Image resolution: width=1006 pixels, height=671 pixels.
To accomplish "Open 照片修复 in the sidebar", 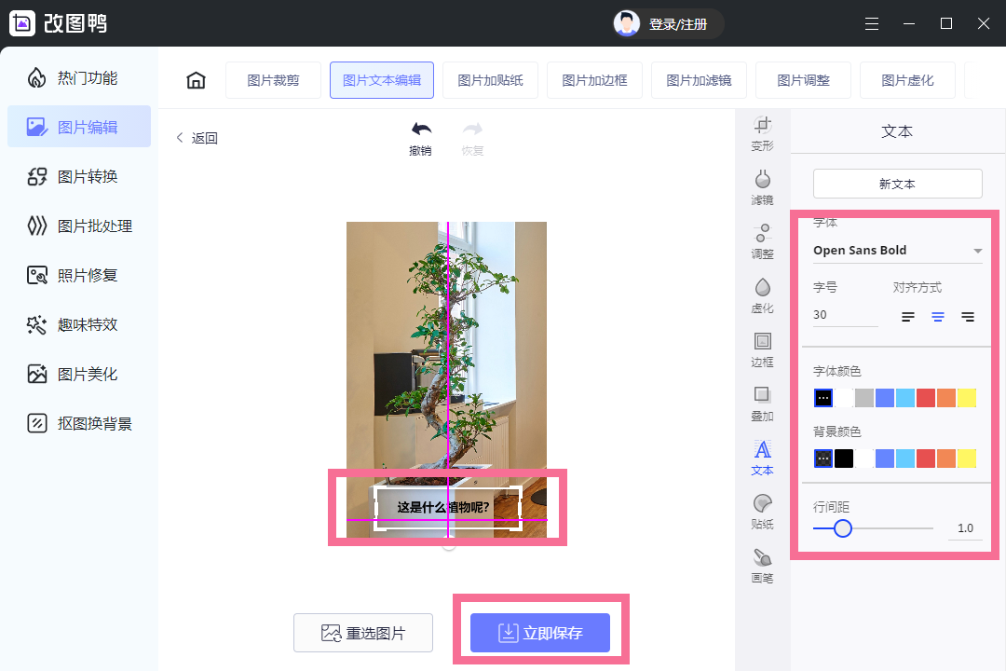I will 79,276.
